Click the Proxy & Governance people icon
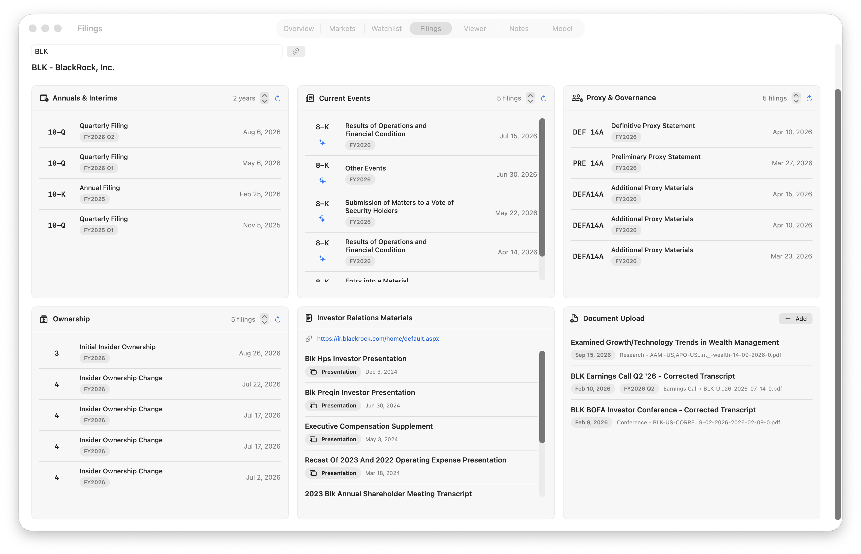The height and width of the screenshot is (554, 861). 577,98
